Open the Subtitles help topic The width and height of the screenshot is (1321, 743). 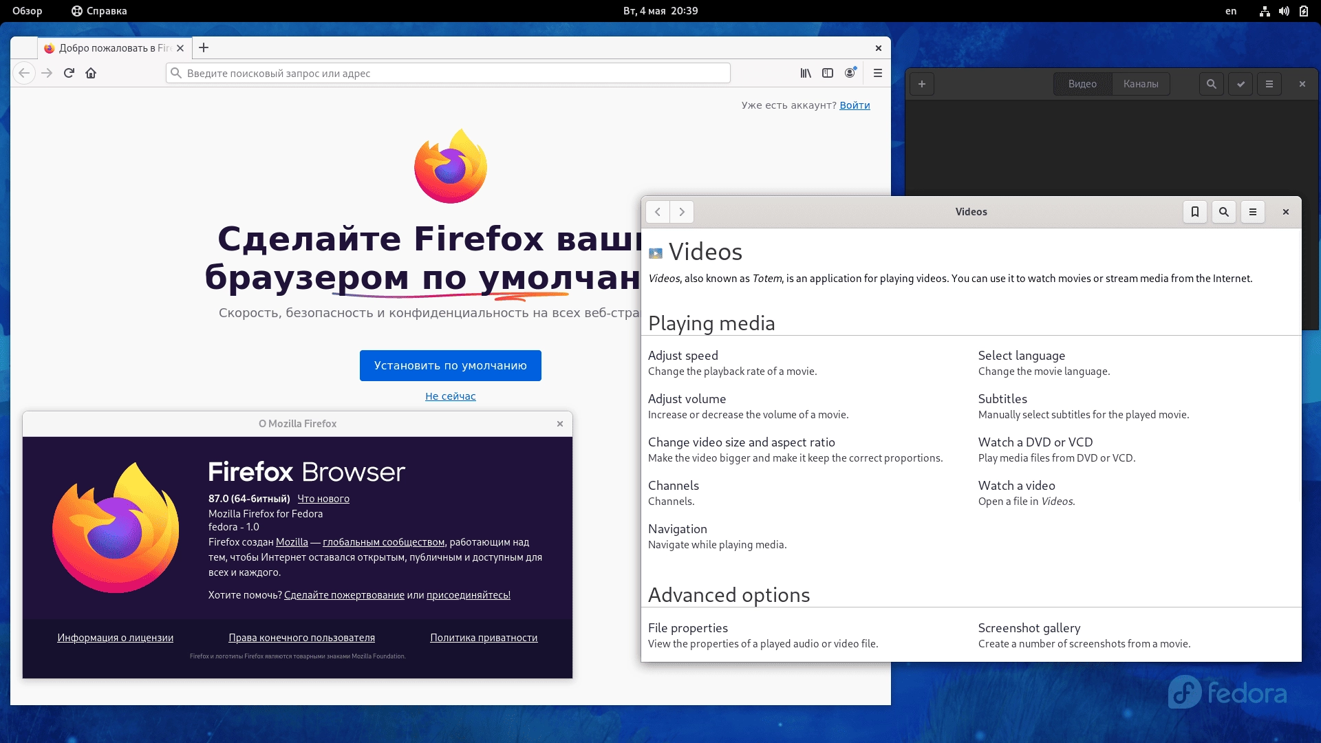click(x=1002, y=399)
